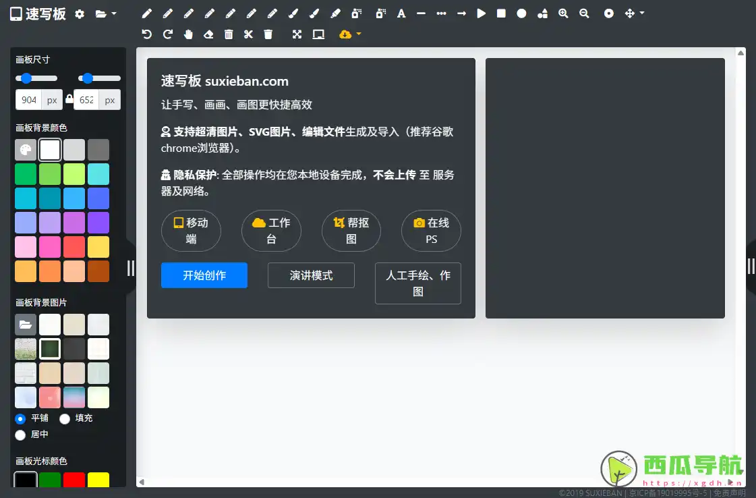Click the Redo icon
The image size is (756, 498).
point(167,34)
